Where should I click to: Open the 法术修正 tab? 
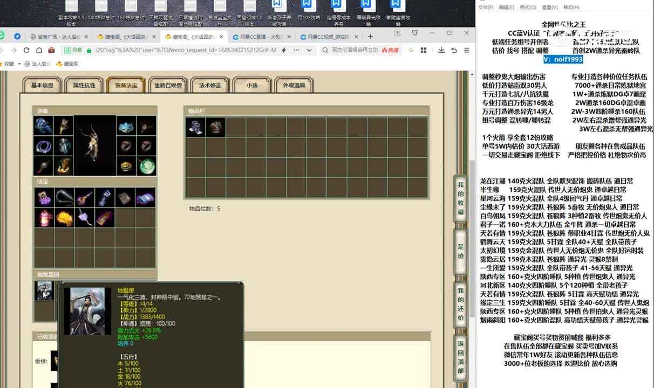[210, 85]
